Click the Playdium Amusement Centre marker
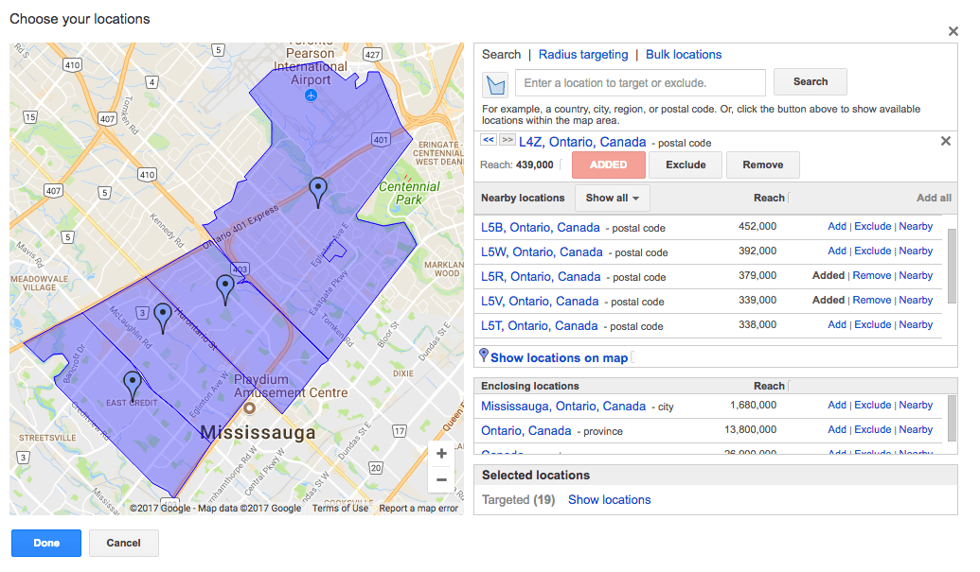Image resolution: width=980 pixels, height=572 pixels. (x=249, y=407)
